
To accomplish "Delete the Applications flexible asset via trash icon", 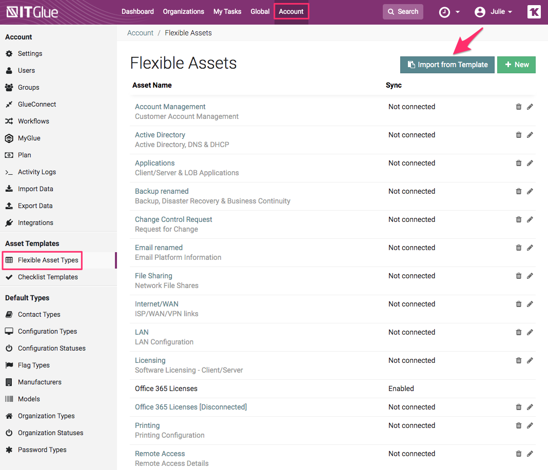I will (x=518, y=163).
